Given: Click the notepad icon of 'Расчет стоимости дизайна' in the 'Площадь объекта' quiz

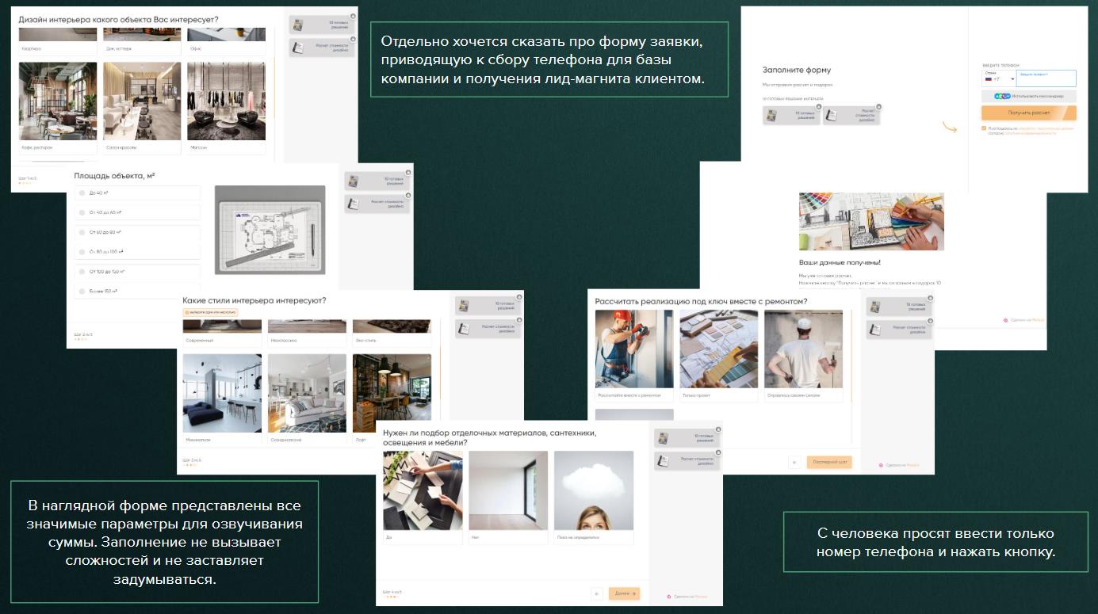Looking at the screenshot, I should [354, 204].
